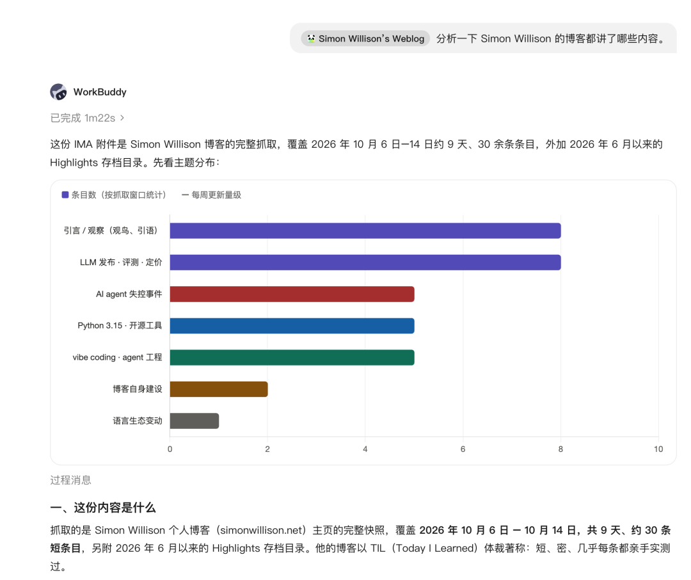Select the red AI agent 失控事件 bar
691x580 pixels.
coord(292,294)
